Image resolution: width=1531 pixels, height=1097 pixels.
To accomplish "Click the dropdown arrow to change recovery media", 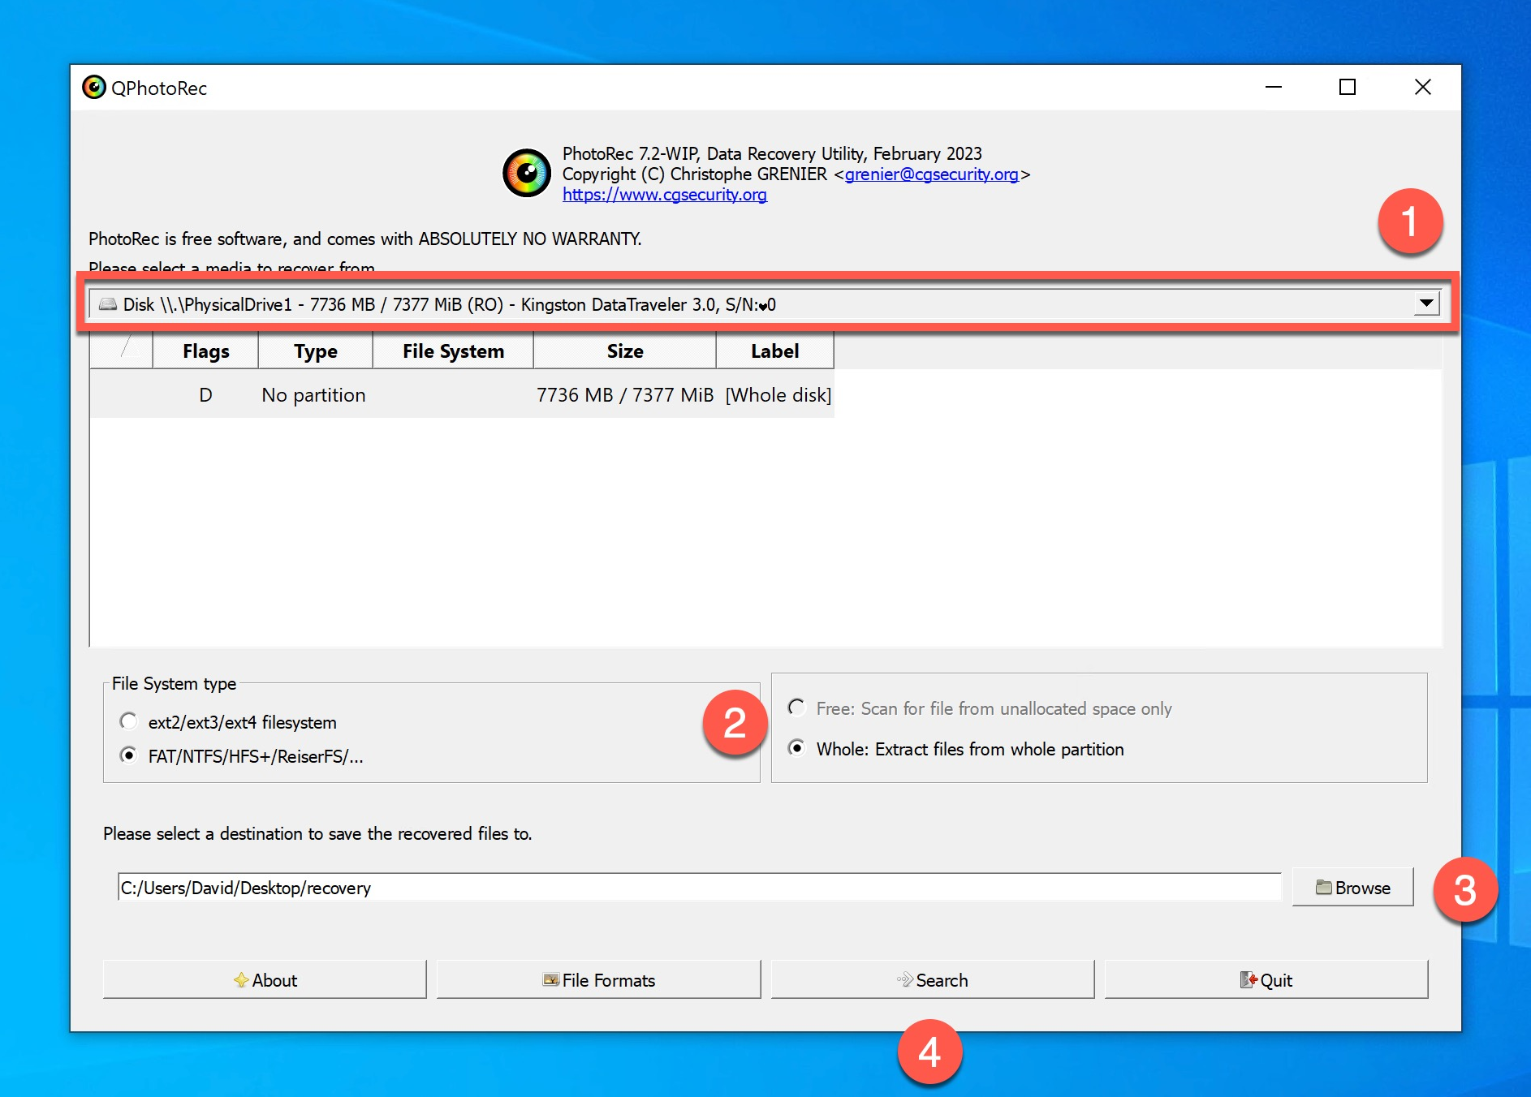I will (1426, 304).
